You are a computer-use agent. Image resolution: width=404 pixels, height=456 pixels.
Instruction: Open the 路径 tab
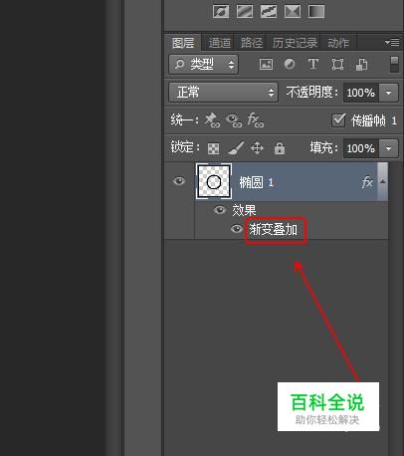click(x=252, y=43)
